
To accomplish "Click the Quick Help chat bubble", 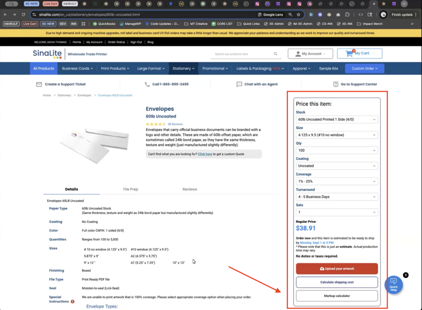I will 394,284.
